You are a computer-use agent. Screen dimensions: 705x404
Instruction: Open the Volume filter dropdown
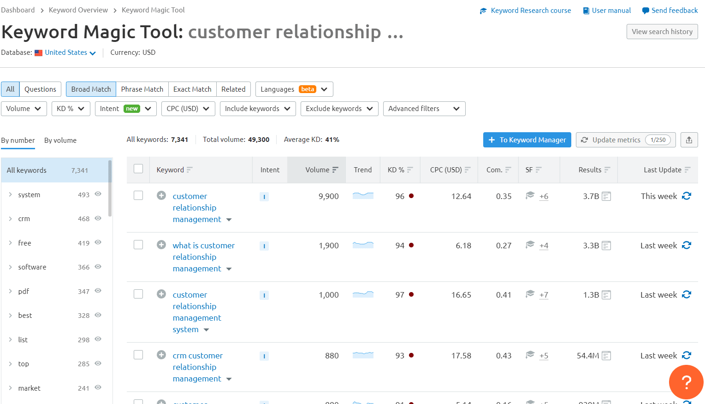click(24, 109)
